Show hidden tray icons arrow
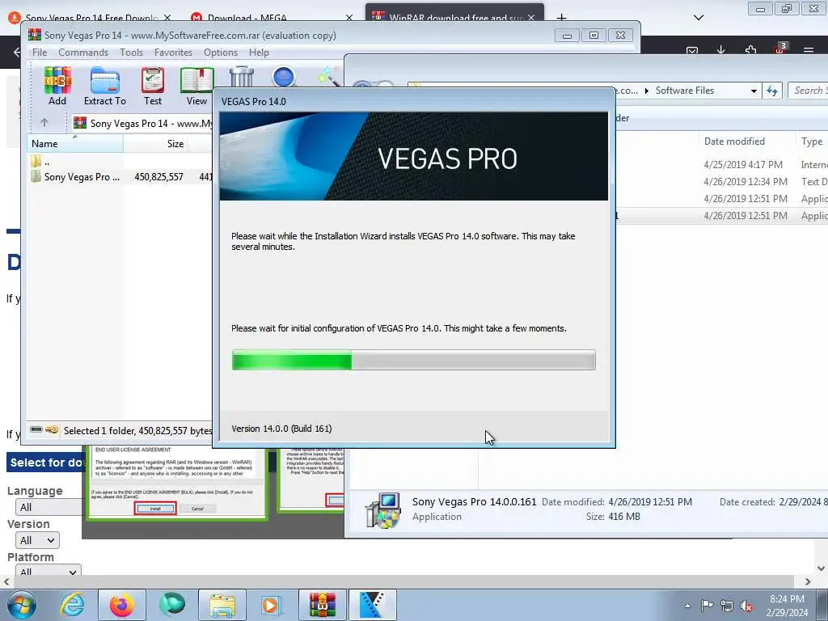Viewport: 828px width, 621px height. pyautogui.click(x=687, y=606)
